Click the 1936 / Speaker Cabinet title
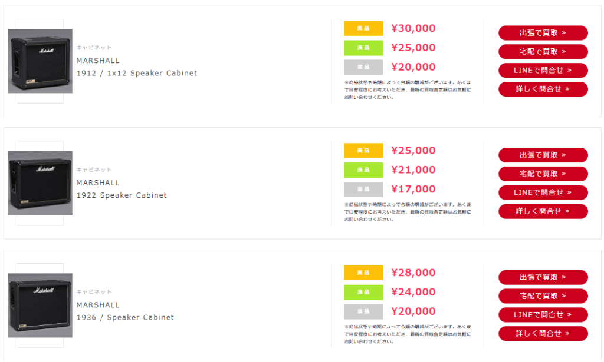Screen dimensions: 604x362 click(125, 317)
